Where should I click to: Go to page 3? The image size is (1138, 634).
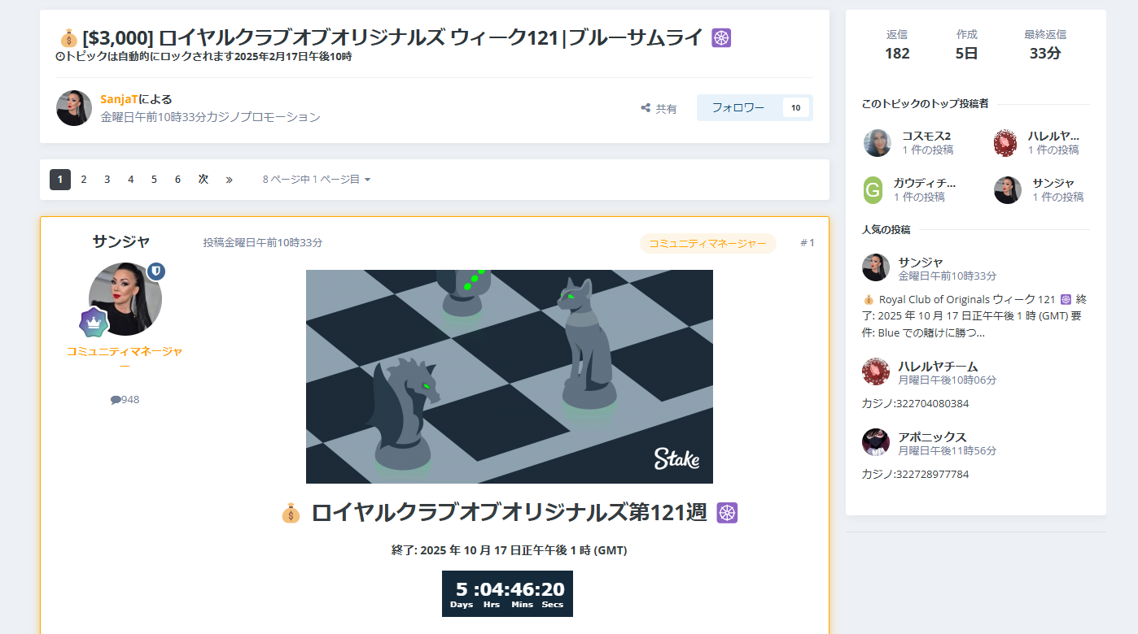pos(107,180)
